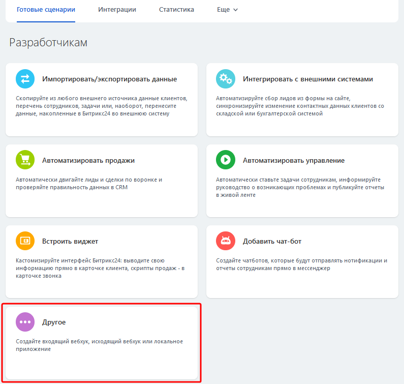Open Импортировать/экспортировать данные scenario title
Viewport: 404px width, 384px height.
[x=109, y=79]
